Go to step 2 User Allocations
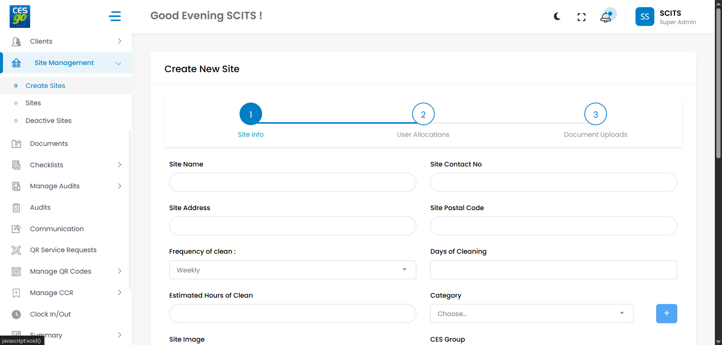722x345 pixels. [423, 115]
